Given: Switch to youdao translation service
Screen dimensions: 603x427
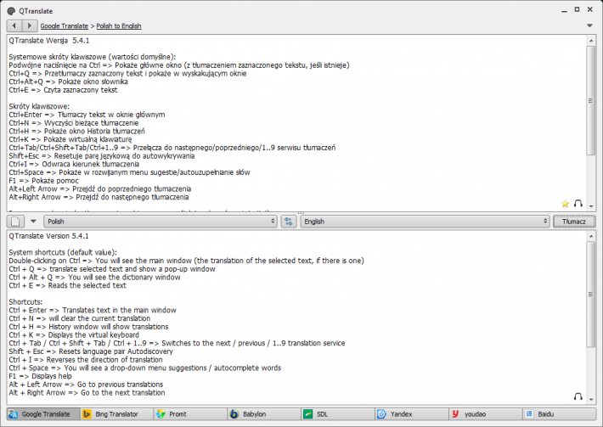Looking at the screenshot, I should (x=486, y=414).
